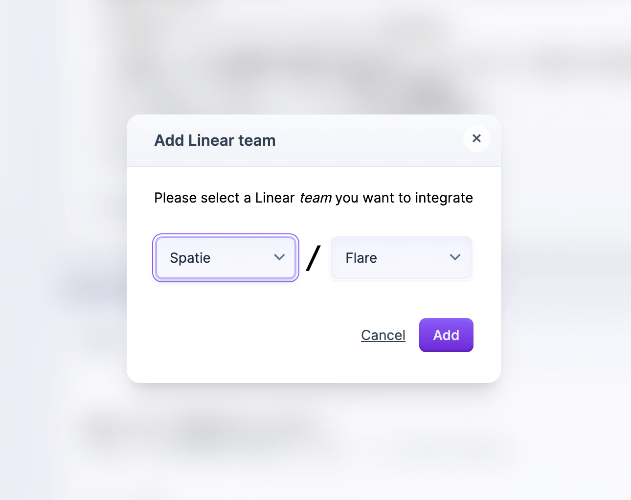Screen dimensions: 631x500
Task: Expand the currently focused Spatie selector
Action: (x=225, y=258)
